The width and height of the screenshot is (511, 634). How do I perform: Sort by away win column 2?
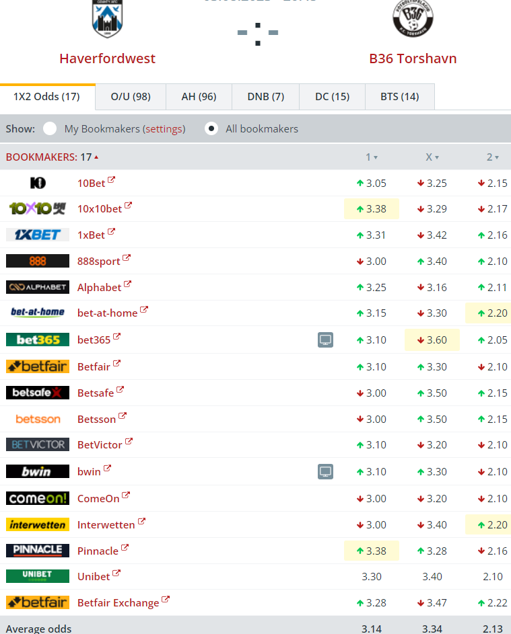492,157
